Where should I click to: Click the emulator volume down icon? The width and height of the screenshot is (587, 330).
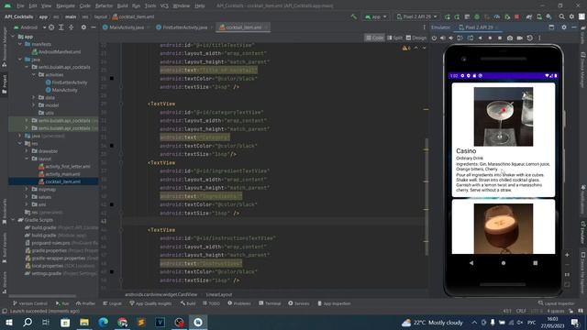(x=451, y=38)
